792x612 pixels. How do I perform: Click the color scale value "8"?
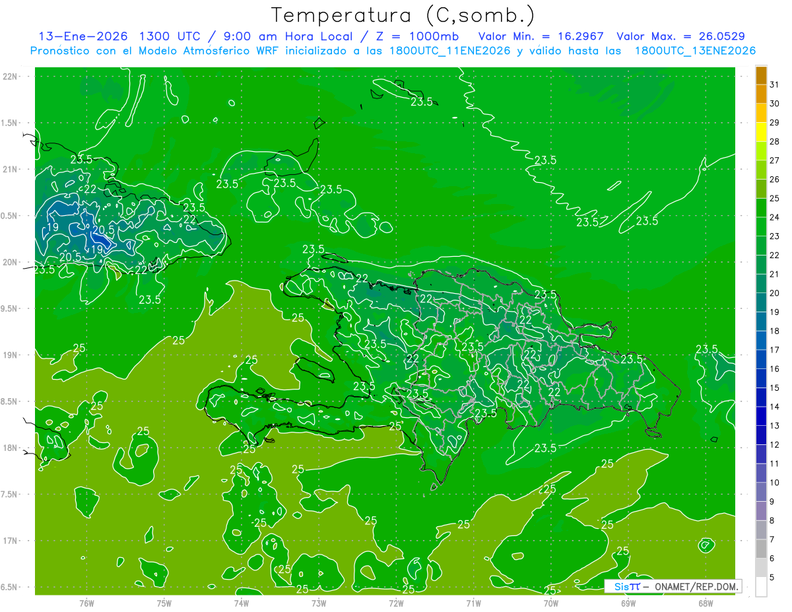click(772, 520)
